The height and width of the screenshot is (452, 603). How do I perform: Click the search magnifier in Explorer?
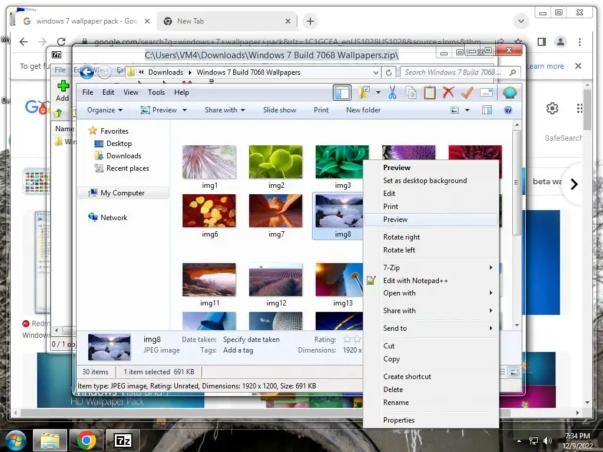[513, 72]
